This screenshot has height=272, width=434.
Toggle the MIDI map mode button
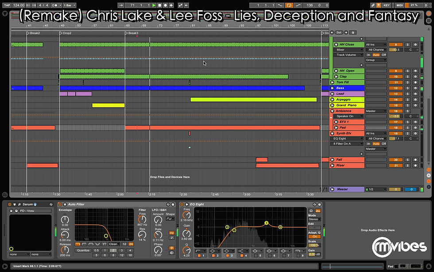[399, 5]
